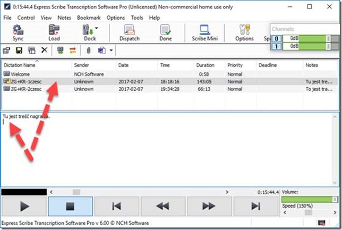Click the Stop button

(70, 206)
